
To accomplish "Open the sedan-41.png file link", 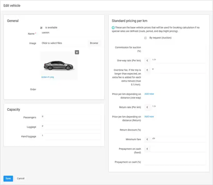I will click(48, 77).
